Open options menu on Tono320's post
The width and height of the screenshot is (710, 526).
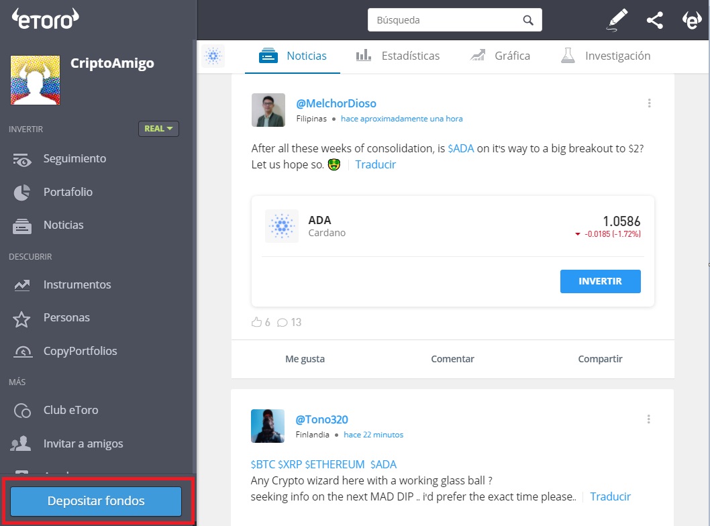pyautogui.click(x=649, y=419)
